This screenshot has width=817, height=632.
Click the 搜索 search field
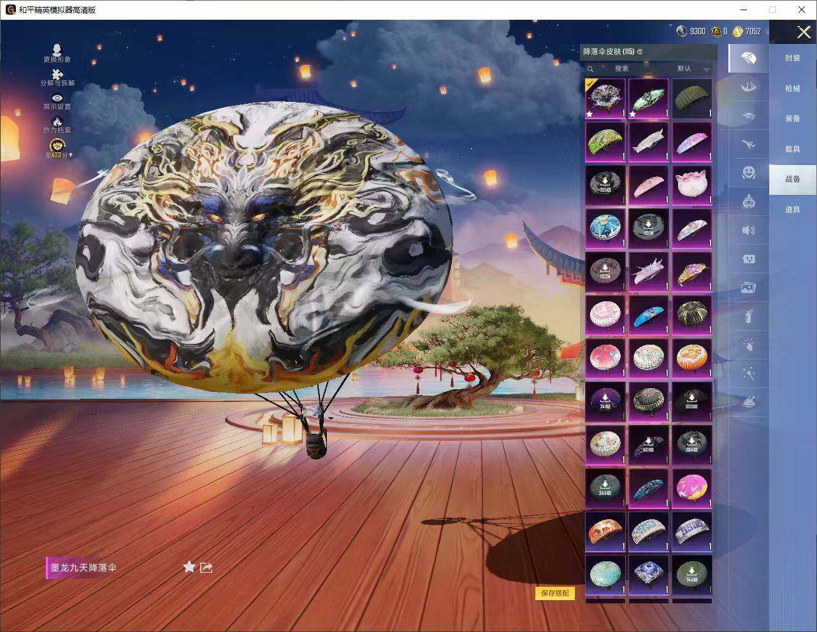(x=621, y=68)
